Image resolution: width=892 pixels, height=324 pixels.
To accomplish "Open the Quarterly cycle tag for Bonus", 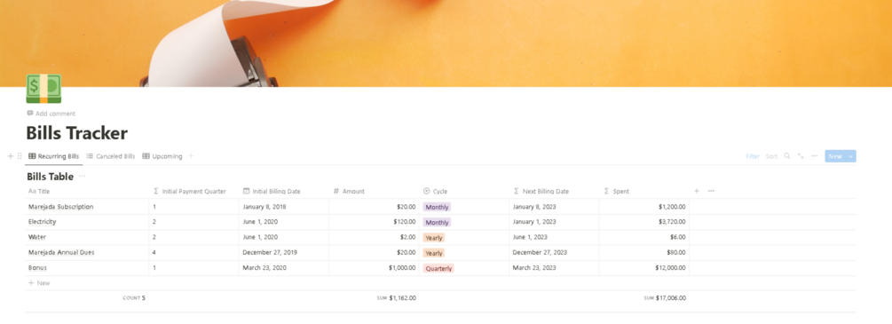I will [438, 268].
